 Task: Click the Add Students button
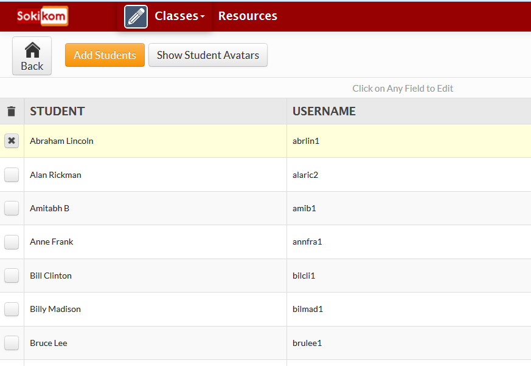[105, 55]
